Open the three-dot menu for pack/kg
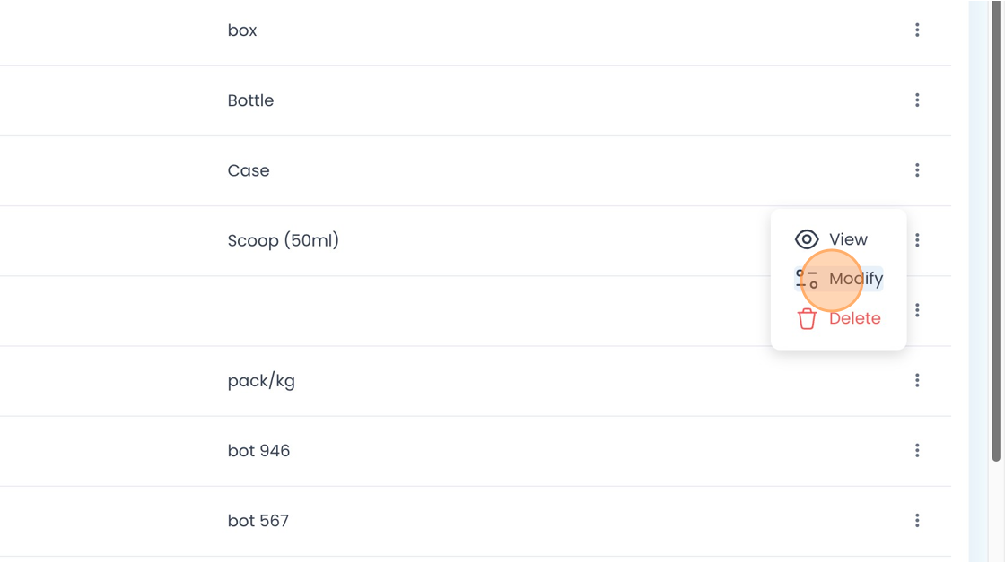 [917, 380]
